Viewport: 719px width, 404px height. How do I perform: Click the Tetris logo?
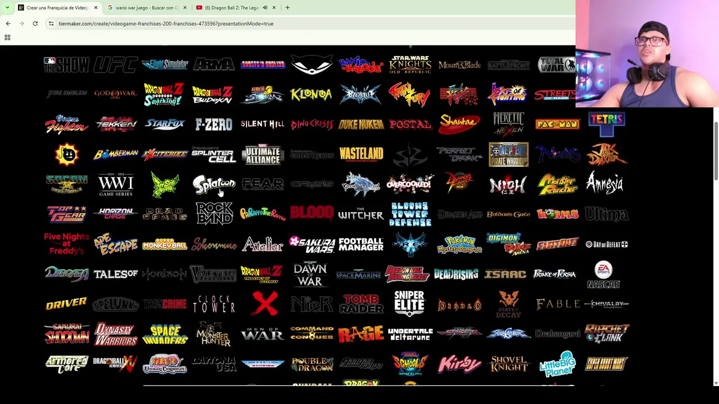[x=607, y=125]
